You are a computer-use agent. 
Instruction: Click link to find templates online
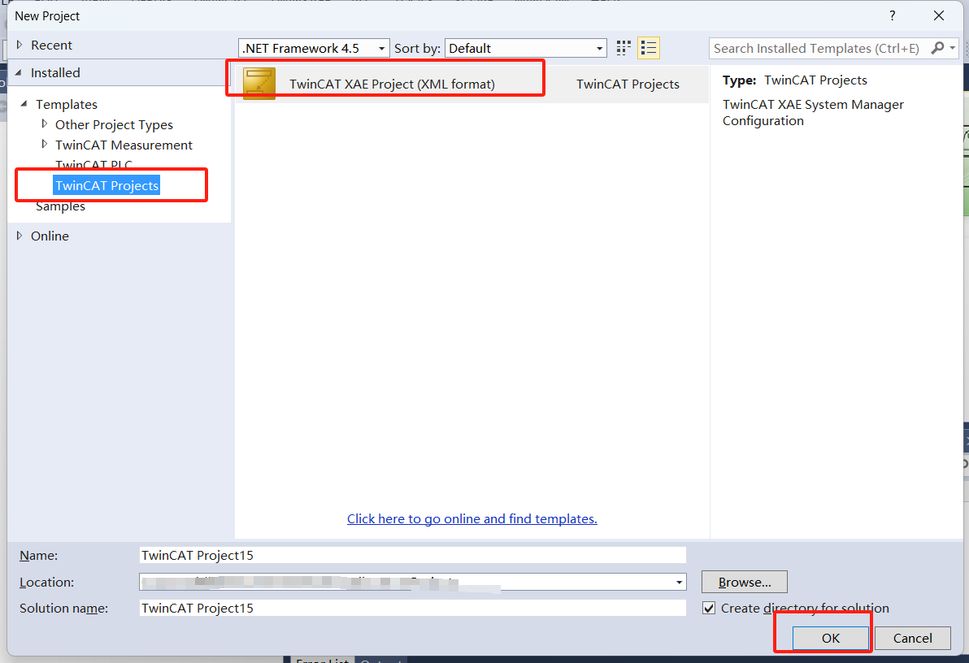point(472,519)
